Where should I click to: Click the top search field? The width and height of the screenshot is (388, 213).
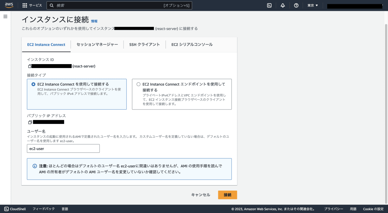(119, 6)
